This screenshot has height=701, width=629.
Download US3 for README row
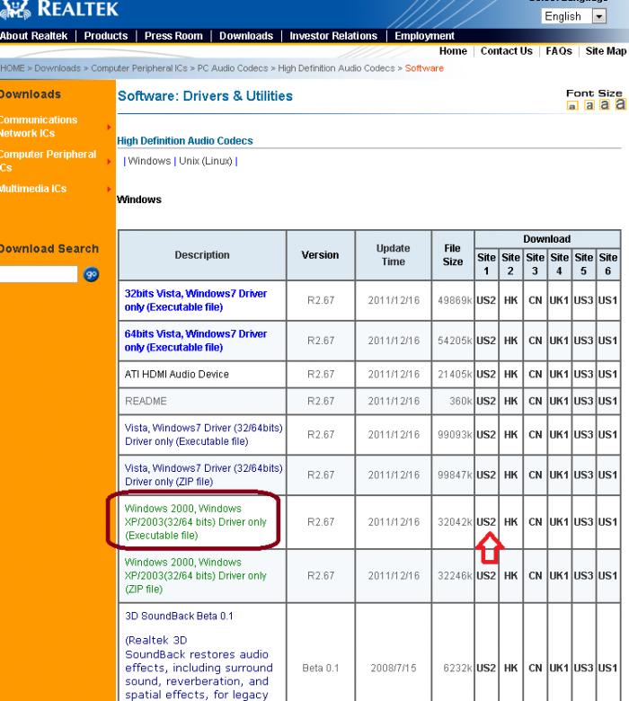(x=583, y=401)
